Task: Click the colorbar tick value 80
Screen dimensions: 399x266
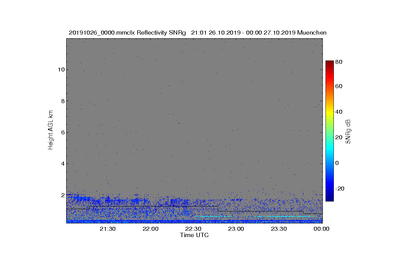Action: click(x=339, y=62)
